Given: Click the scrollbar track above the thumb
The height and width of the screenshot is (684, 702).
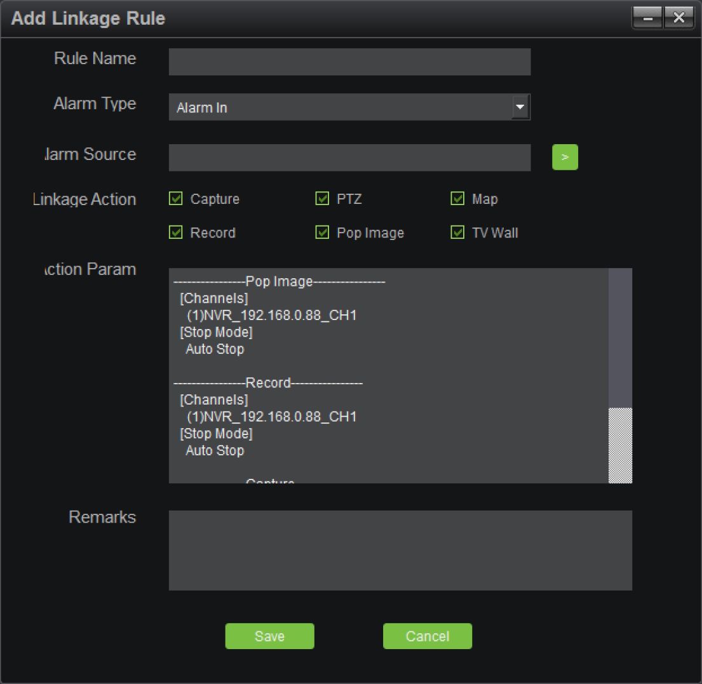Looking at the screenshot, I should [620, 337].
